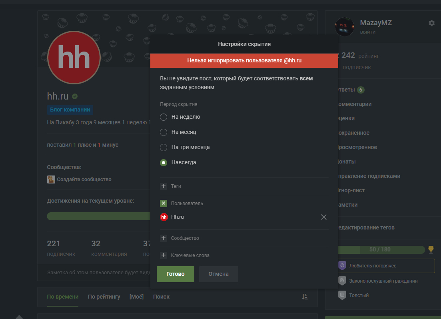Open Создайте сообщество link
Image resolution: width=441 pixels, height=319 pixels.
click(84, 179)
